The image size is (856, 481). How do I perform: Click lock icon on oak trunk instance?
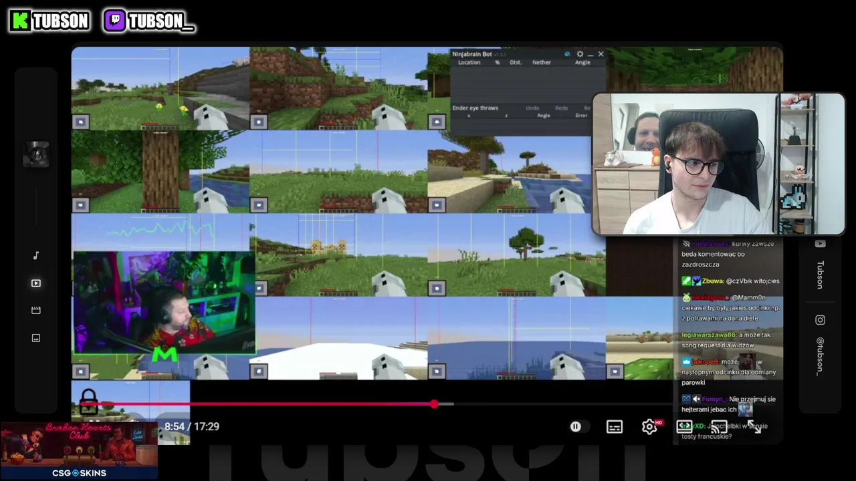click(80, 204)
